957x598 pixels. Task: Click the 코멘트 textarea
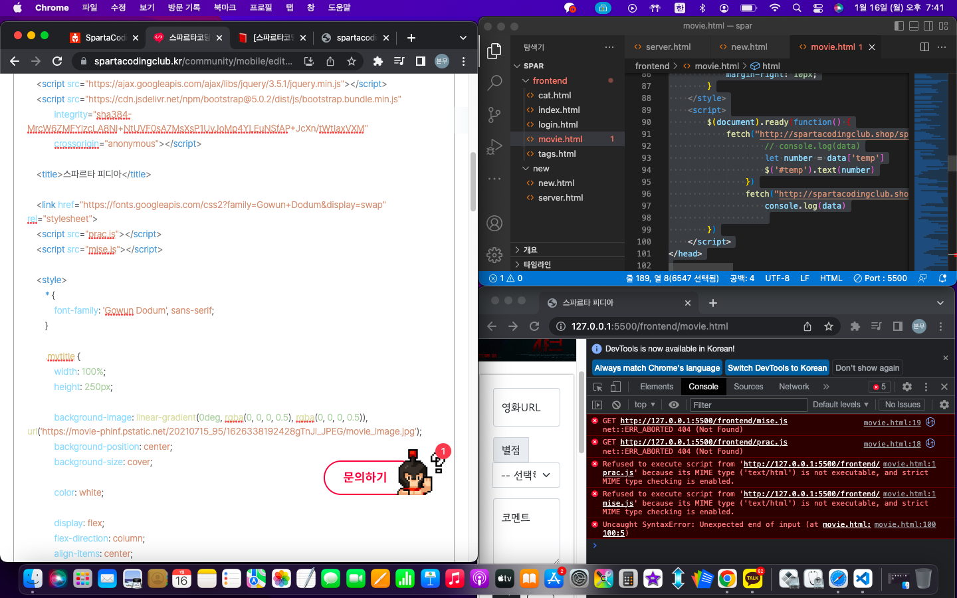click(526, 530)
